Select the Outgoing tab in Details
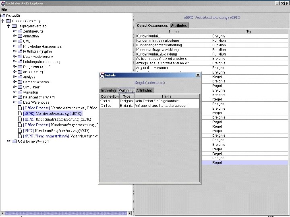This screenshot has width=290, height=217. coord(126,90)
